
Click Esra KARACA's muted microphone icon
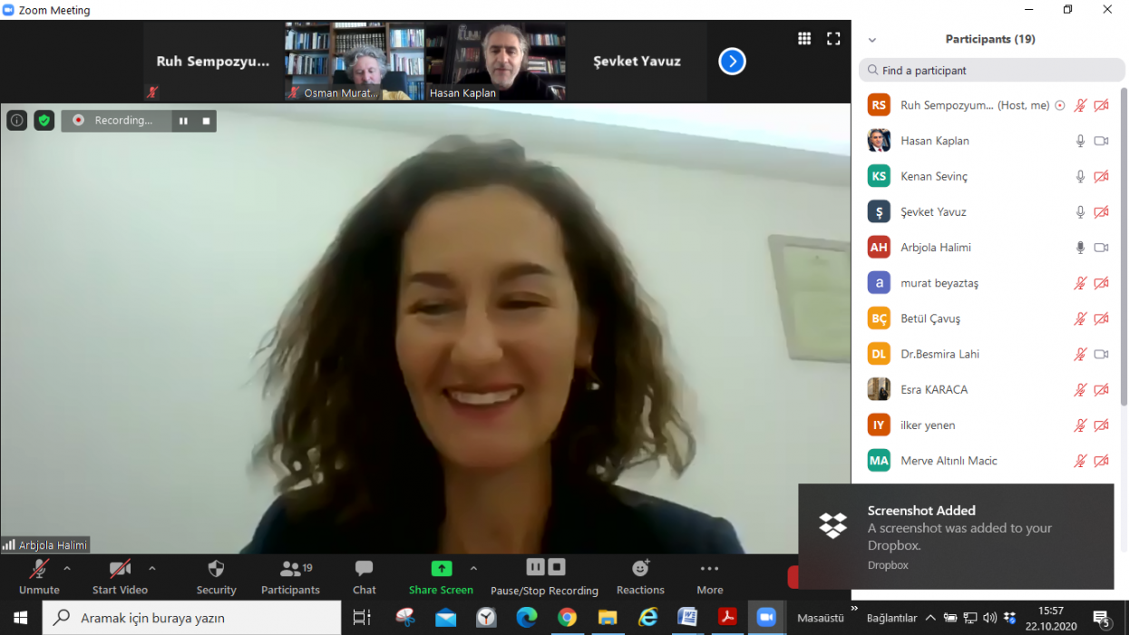(1080, 389)
